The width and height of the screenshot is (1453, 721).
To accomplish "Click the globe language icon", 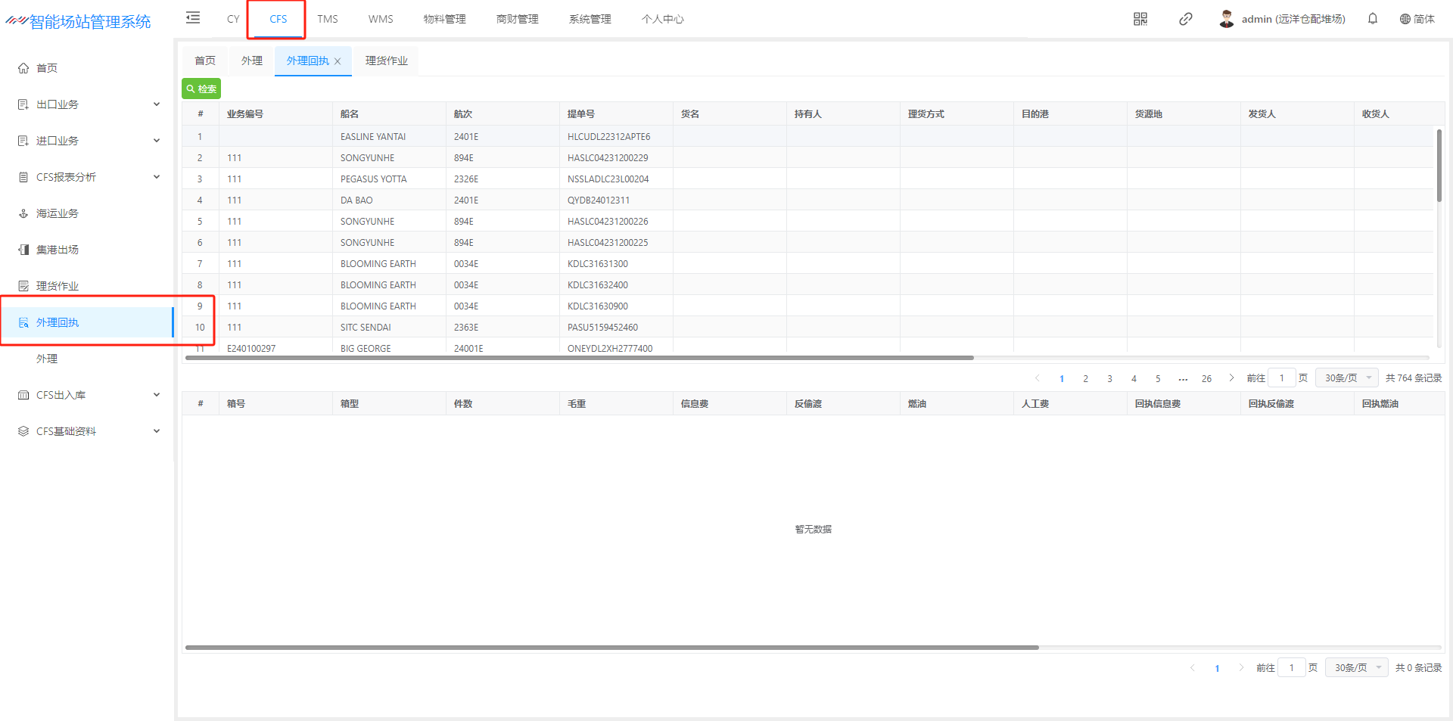I will click(x=1405, y=19).
